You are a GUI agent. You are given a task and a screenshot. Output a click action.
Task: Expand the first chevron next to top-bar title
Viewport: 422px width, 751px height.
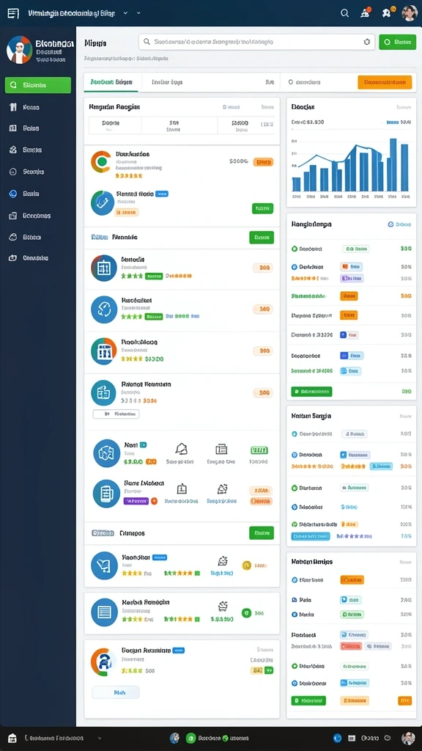tap(125, 13)
